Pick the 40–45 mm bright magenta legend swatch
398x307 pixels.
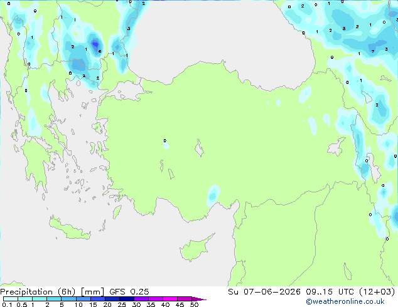(169, 299)
